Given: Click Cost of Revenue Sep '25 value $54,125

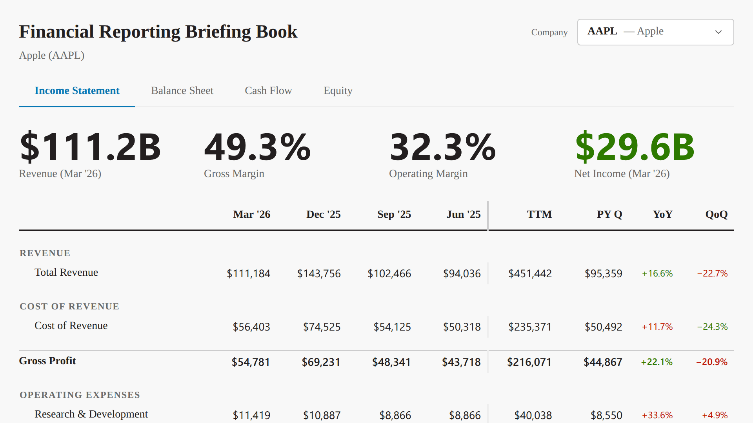Looking at the screenshot, I should (x=392, y=327).
